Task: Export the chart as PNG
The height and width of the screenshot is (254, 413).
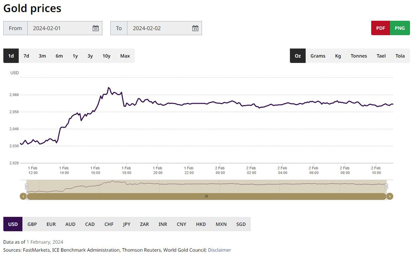Action: [400, 28]
